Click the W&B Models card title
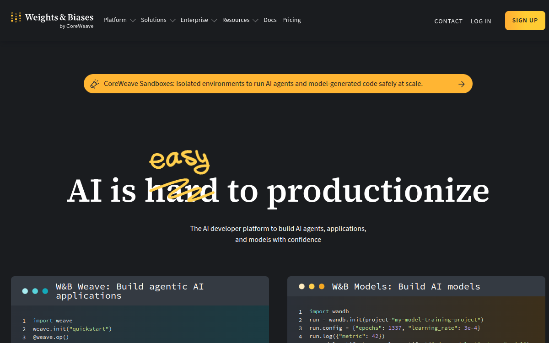Screen dimensions: 549x343 coord(406,287)
